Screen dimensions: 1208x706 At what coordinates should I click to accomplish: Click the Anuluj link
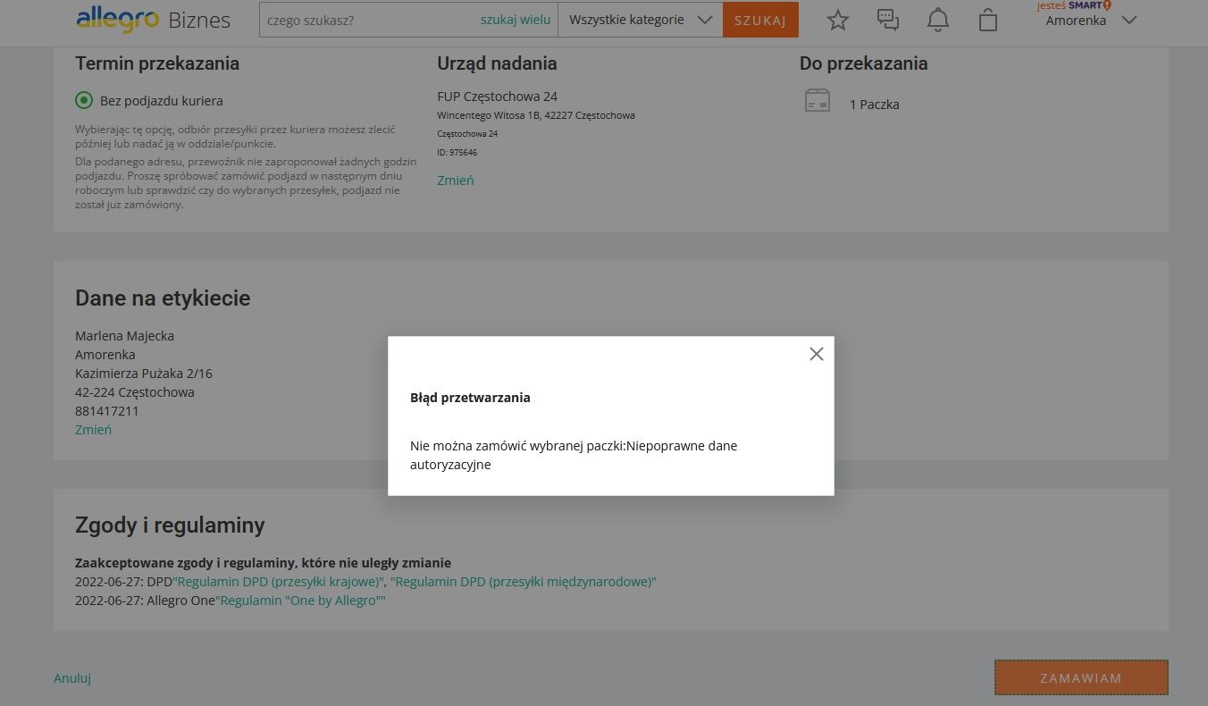[x=72, y=678]
